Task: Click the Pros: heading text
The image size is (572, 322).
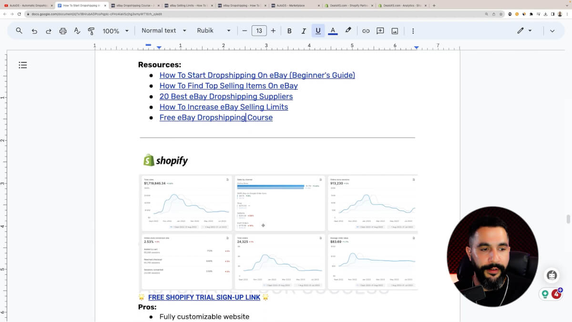Action: [147, 307]
